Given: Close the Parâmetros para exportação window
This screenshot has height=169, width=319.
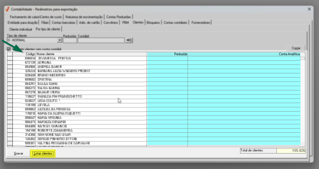Looking at the screenshot, I should (x=309, y=9).
